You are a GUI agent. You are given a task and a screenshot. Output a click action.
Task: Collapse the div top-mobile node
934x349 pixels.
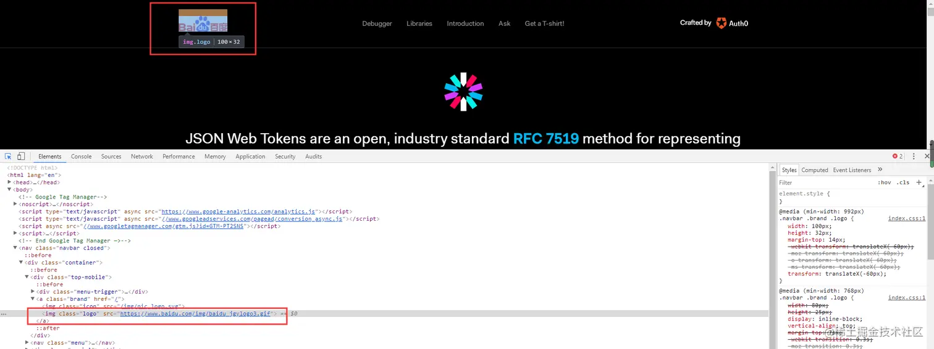coord(27,277)
